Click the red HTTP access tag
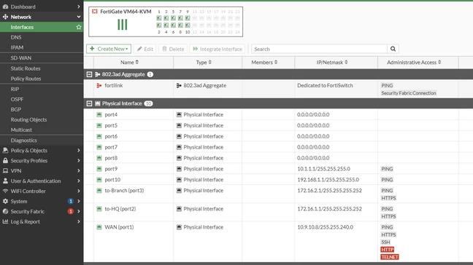This screenshot has height=265, width=473. pyautogui.click(x=388, y=250)
